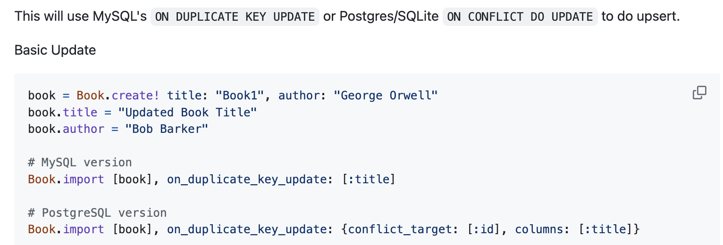Click the "Book1" string in the code
This screenshot has height=245, width=723.
click(x=240, y=95)
